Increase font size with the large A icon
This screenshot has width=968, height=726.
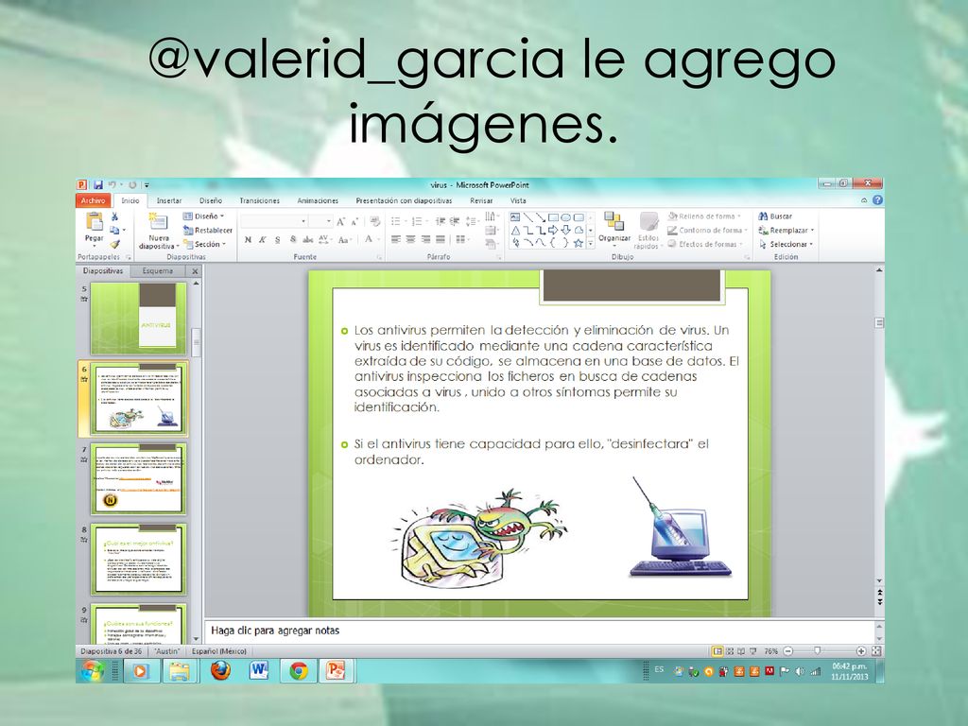pyautogui.click(x=340, y=221)
